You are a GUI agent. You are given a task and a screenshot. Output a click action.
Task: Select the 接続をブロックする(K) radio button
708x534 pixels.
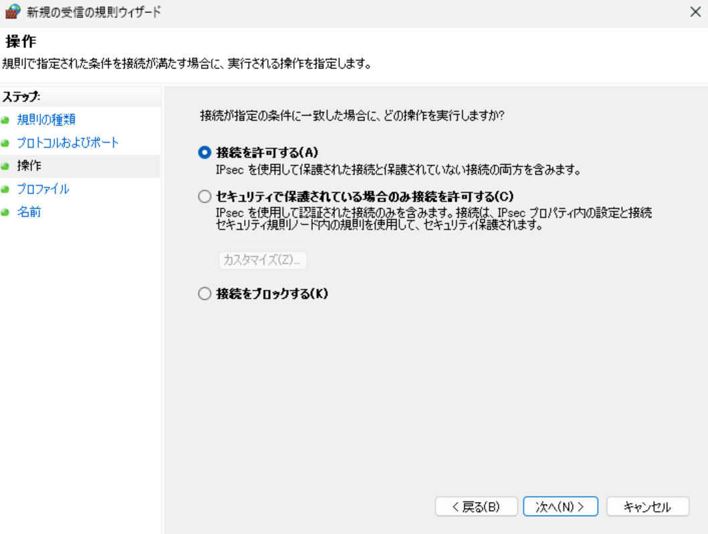point(205,294)
